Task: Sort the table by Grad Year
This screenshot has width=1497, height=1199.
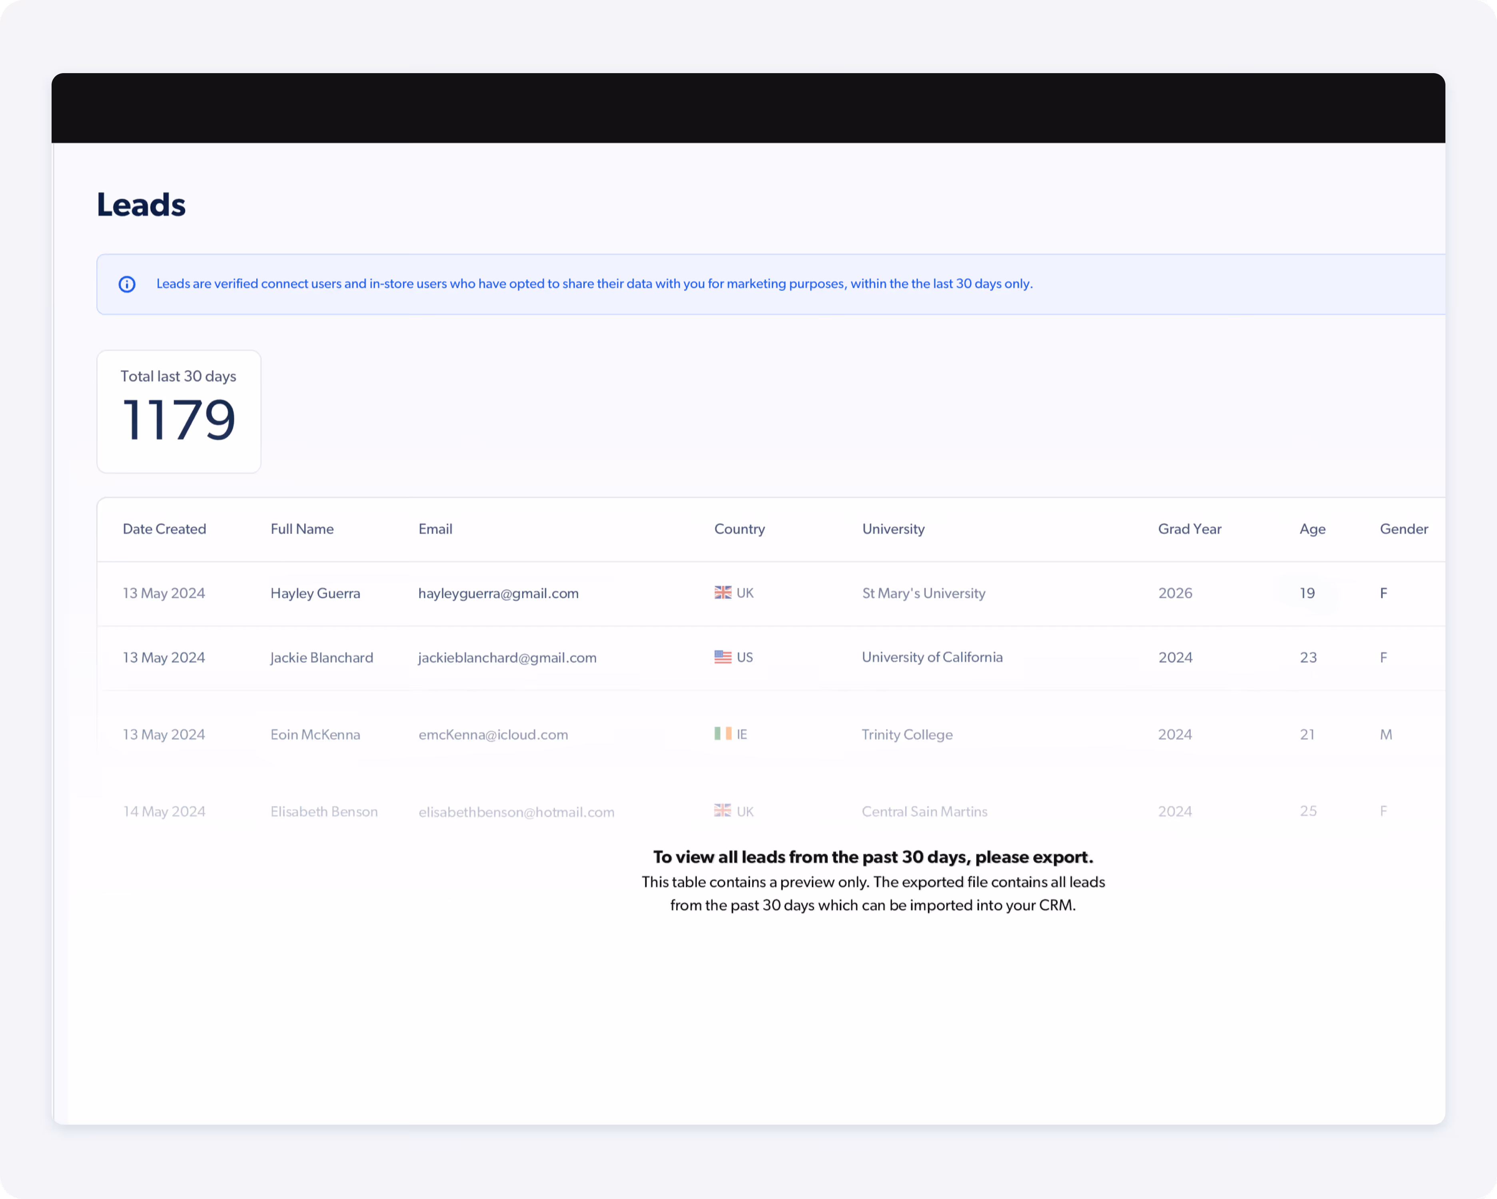Action: coord(1190,529)
